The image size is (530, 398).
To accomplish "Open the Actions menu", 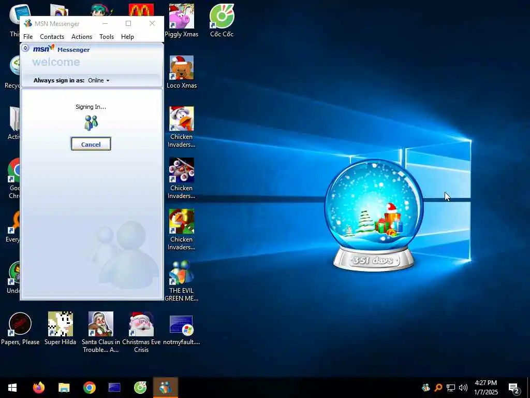I will [82, 37].
